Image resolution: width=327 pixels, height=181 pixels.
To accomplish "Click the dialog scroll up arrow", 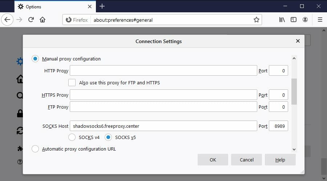I will (x=294, y=58).
